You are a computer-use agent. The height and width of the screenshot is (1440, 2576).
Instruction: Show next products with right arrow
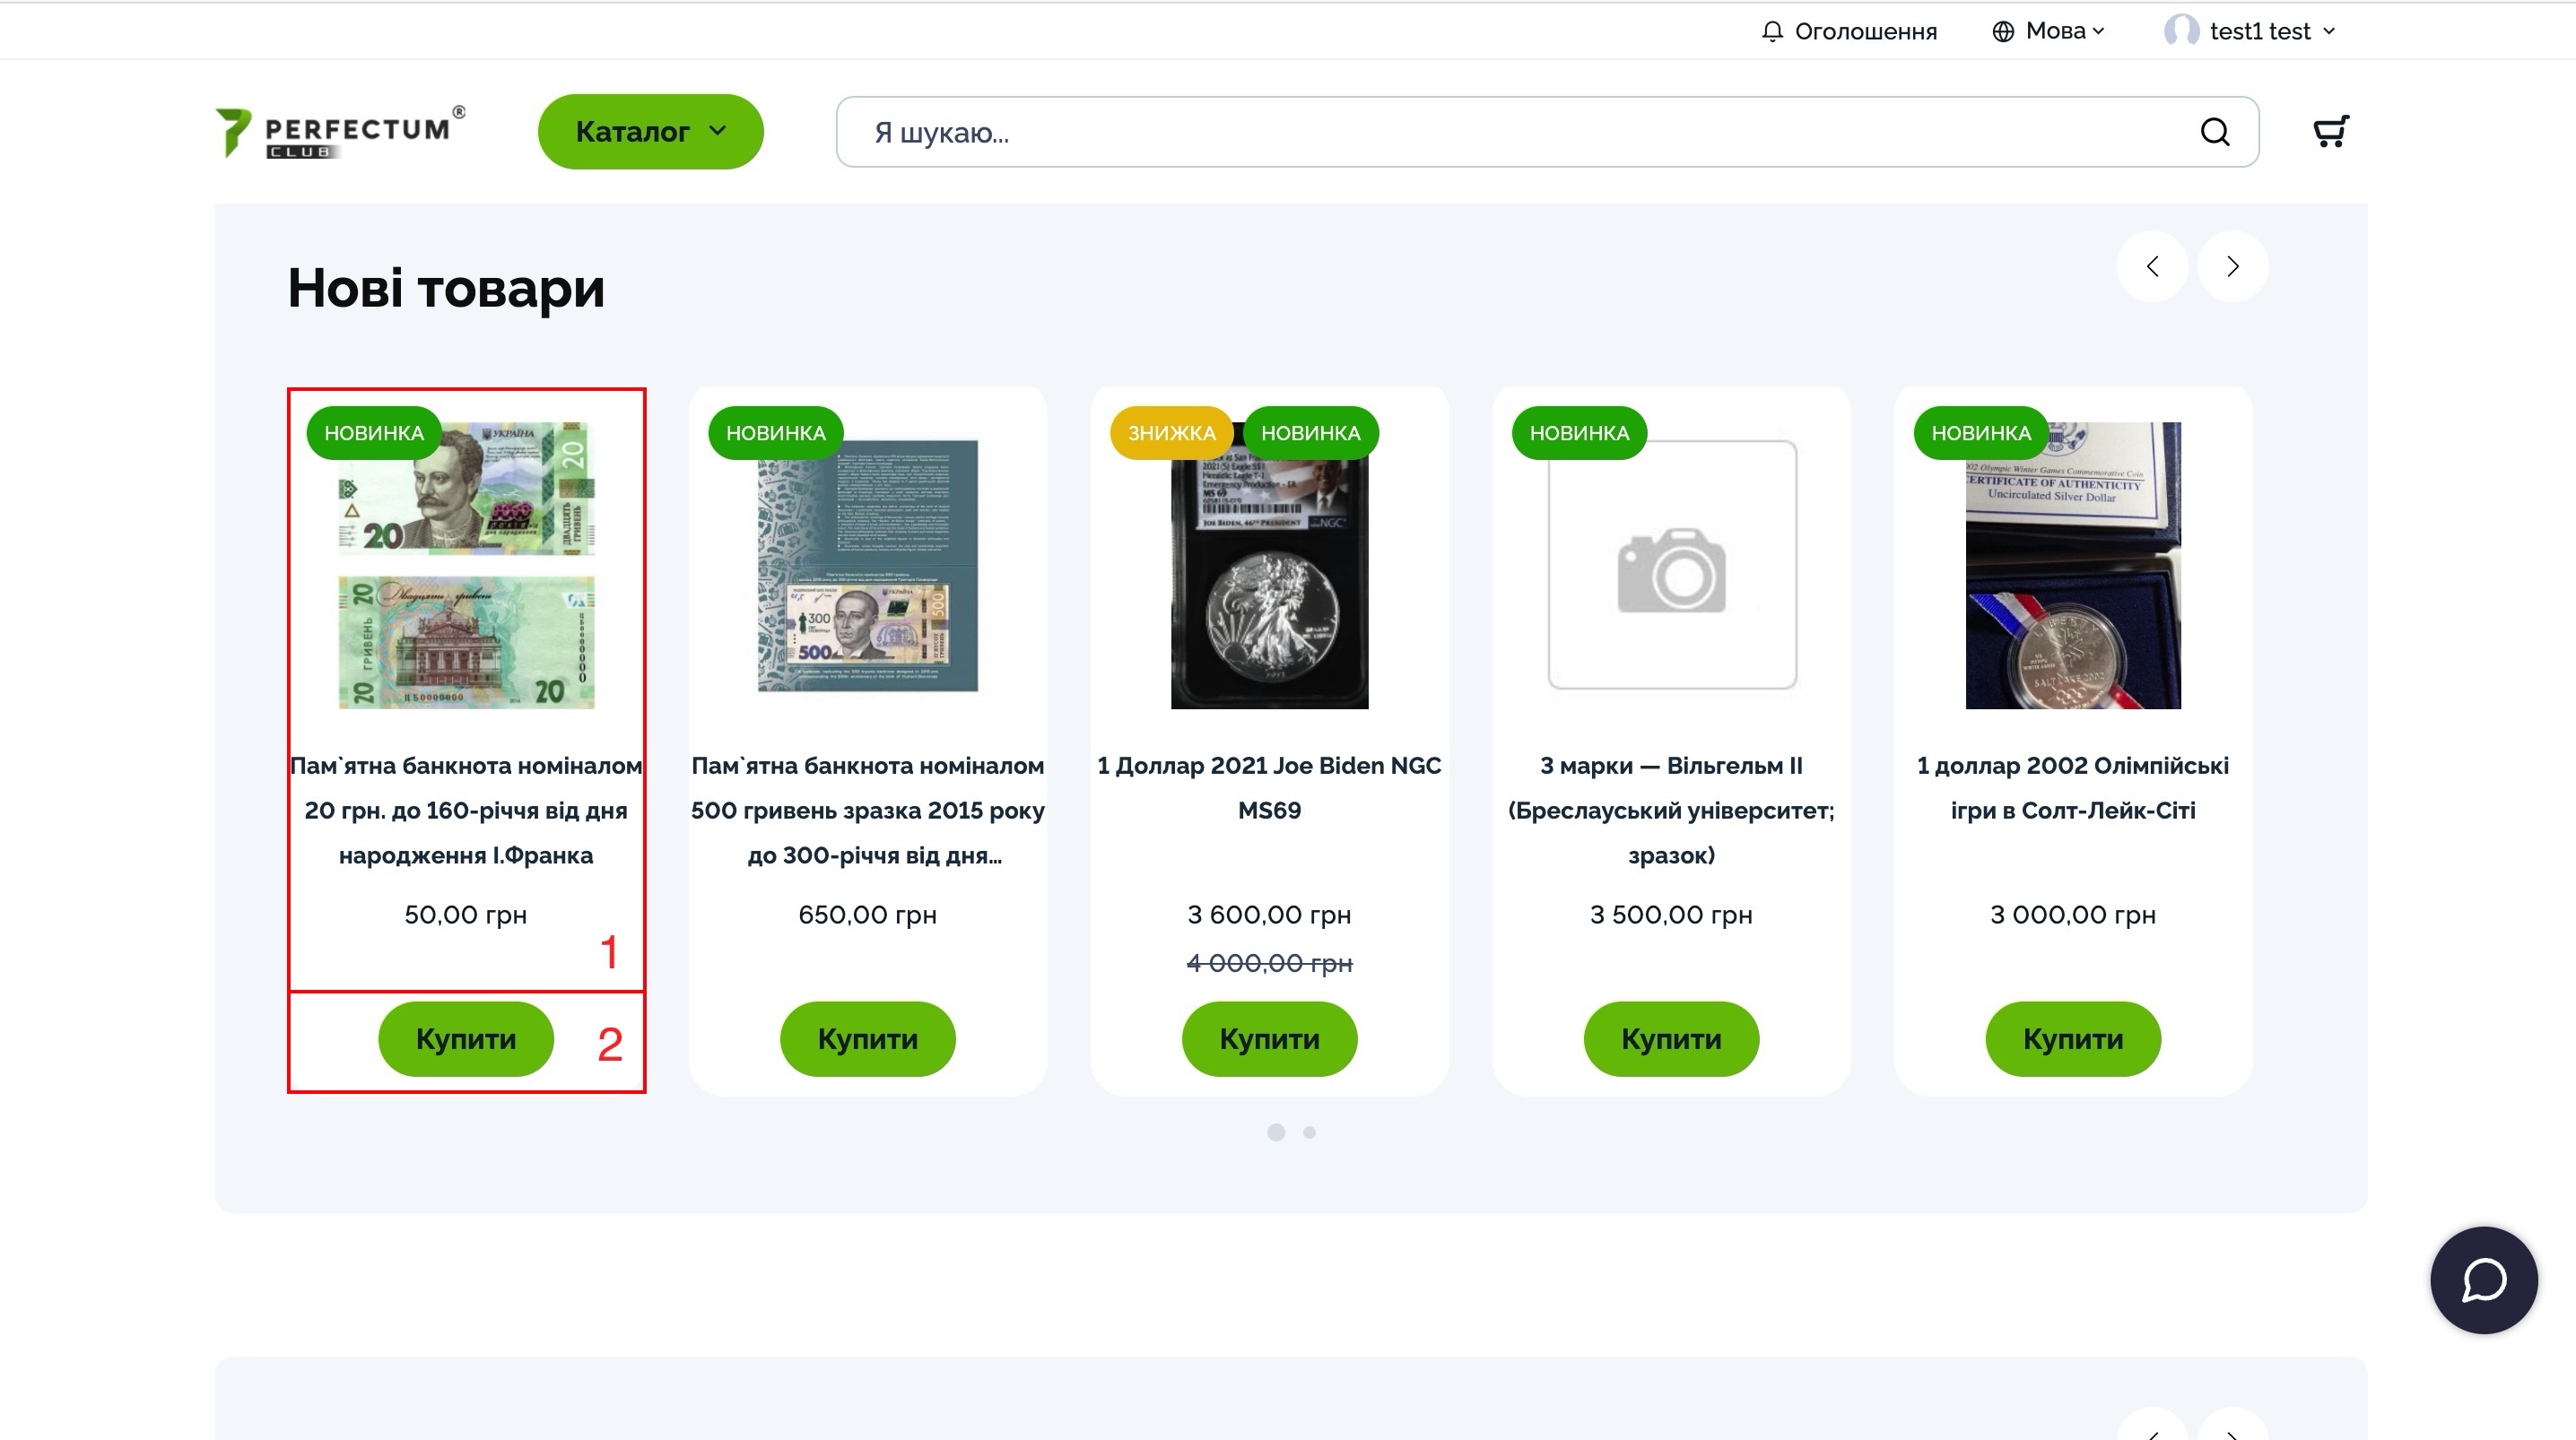[x=2232, y=266]
